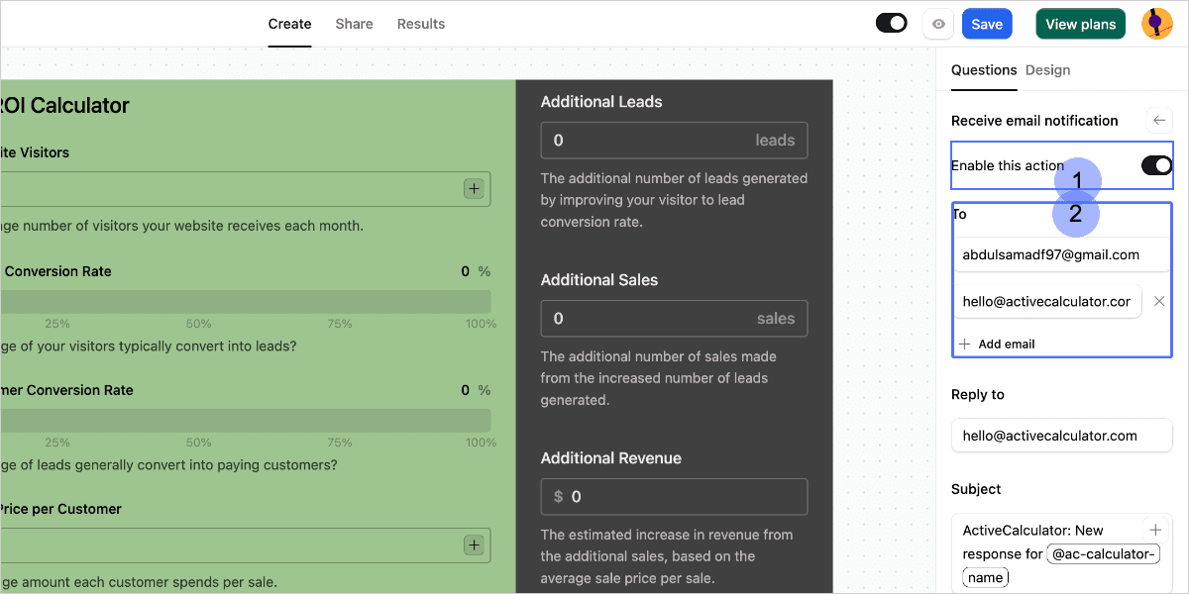The height and width of the screenshot is (594, 1189).
Task: Click the Price per Customer input field
Action: point(246,545)
